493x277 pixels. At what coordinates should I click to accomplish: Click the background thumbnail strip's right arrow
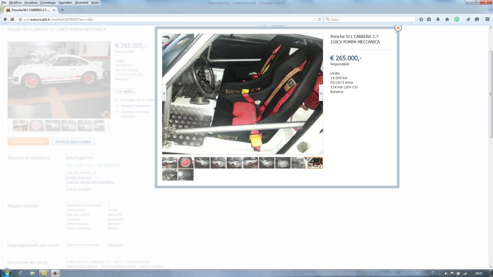(108, 126)
